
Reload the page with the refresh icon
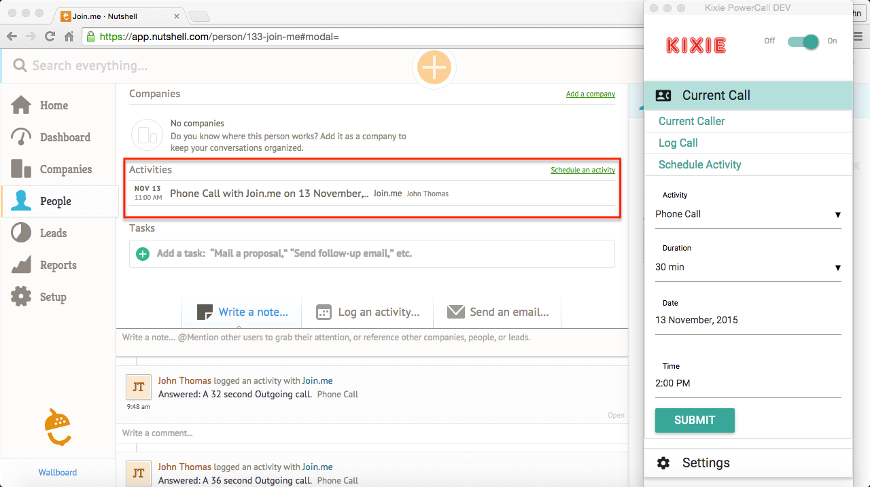[x=50, y=37]
